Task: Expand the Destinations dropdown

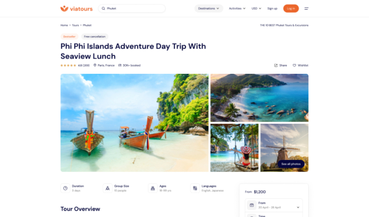Action: [x=209, y=9]
